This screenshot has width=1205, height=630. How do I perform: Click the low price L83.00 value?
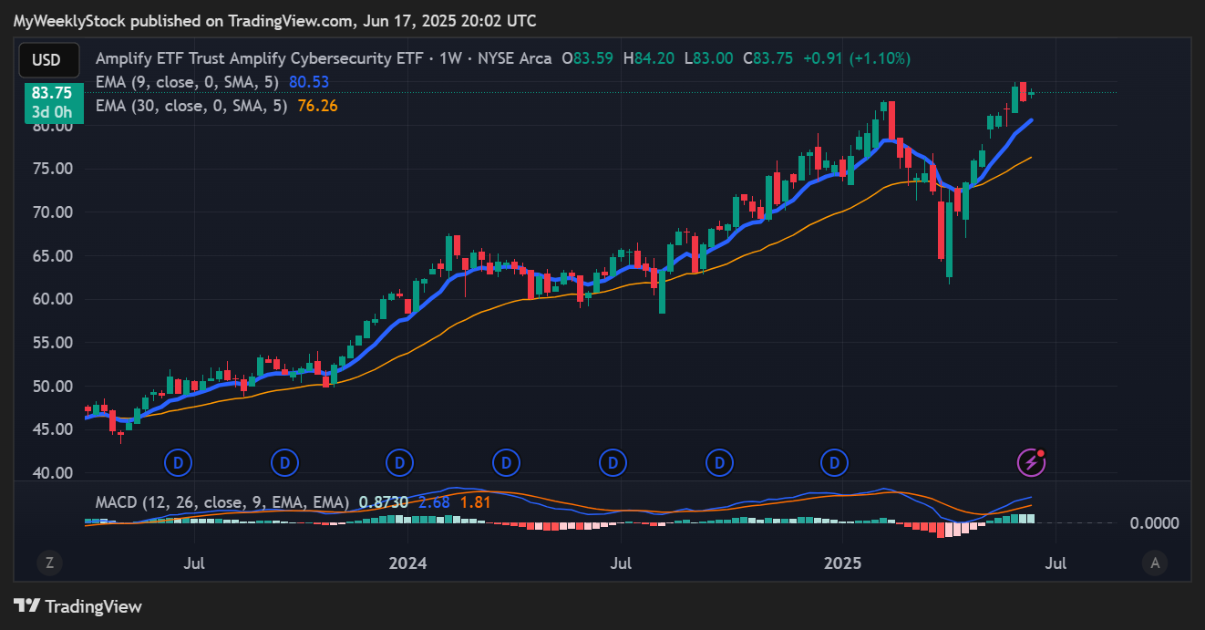click(709, 58)
